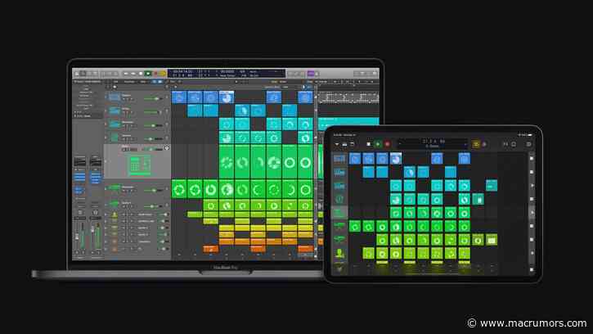593x334 pixels.
Task: Trigger the first scene button in iPad right column
Action: (532, 158)
